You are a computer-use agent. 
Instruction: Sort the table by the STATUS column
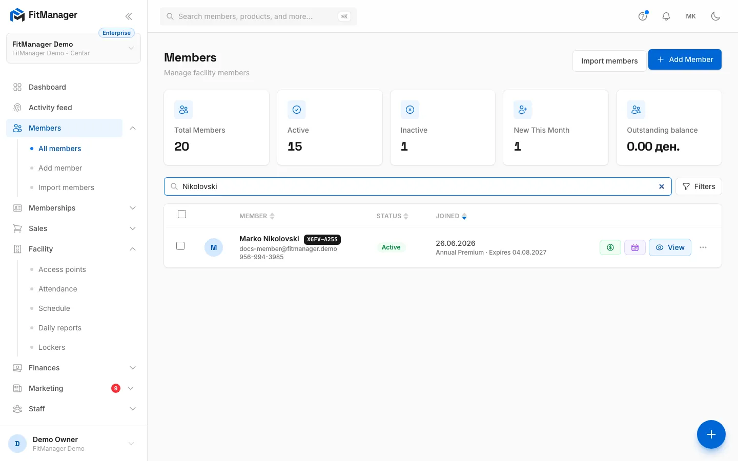coord(392,216)
